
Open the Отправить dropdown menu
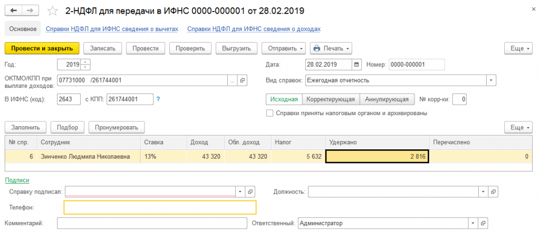(284, 48)
